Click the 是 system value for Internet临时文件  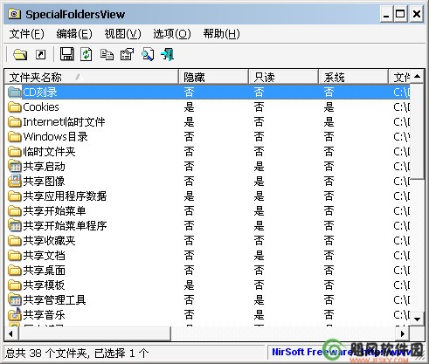[x=329, y=122]
